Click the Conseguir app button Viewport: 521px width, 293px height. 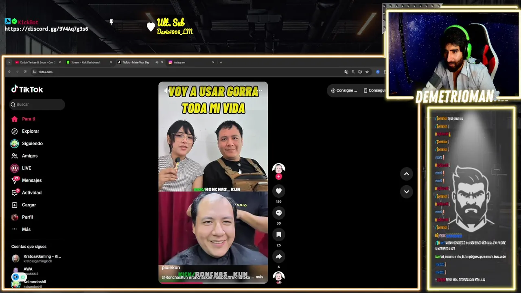point(374,90)
